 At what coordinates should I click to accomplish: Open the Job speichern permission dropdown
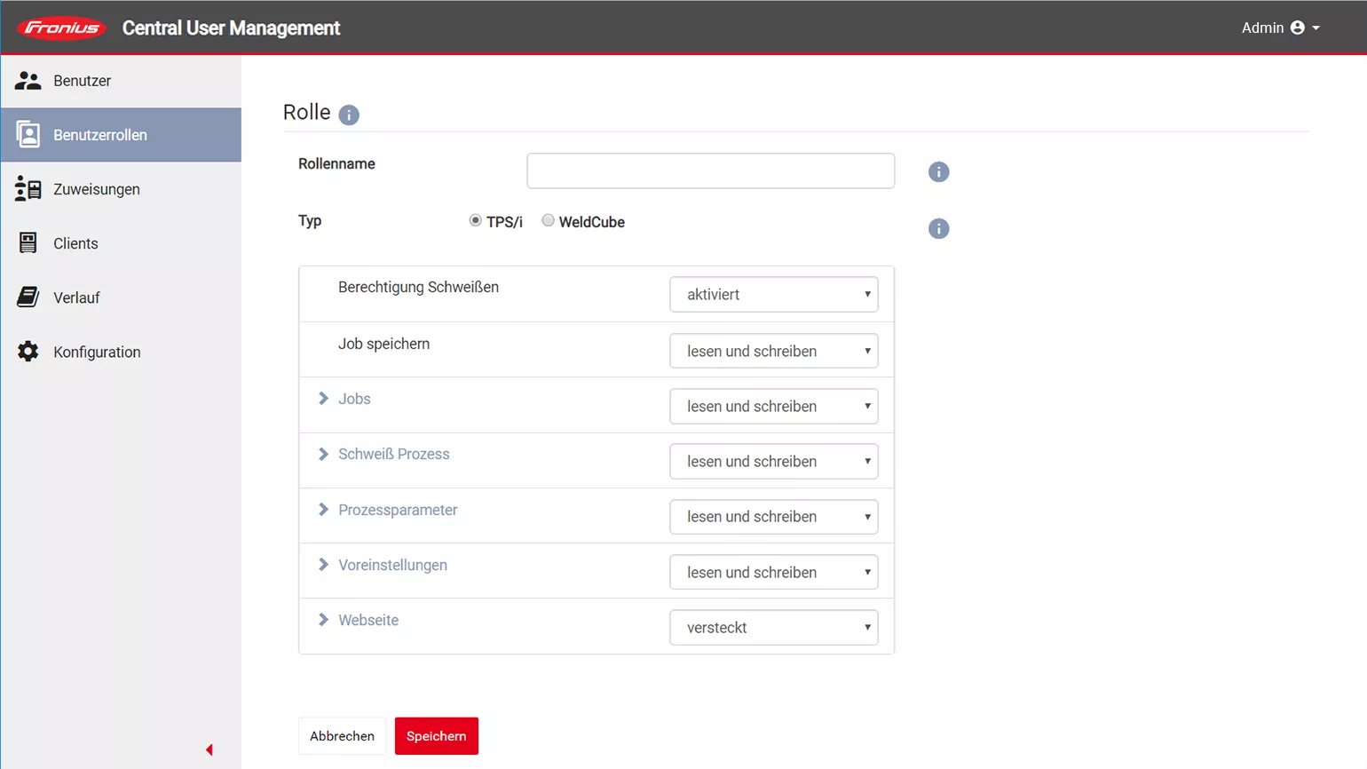pyautogui.click(x=773, y=351)
